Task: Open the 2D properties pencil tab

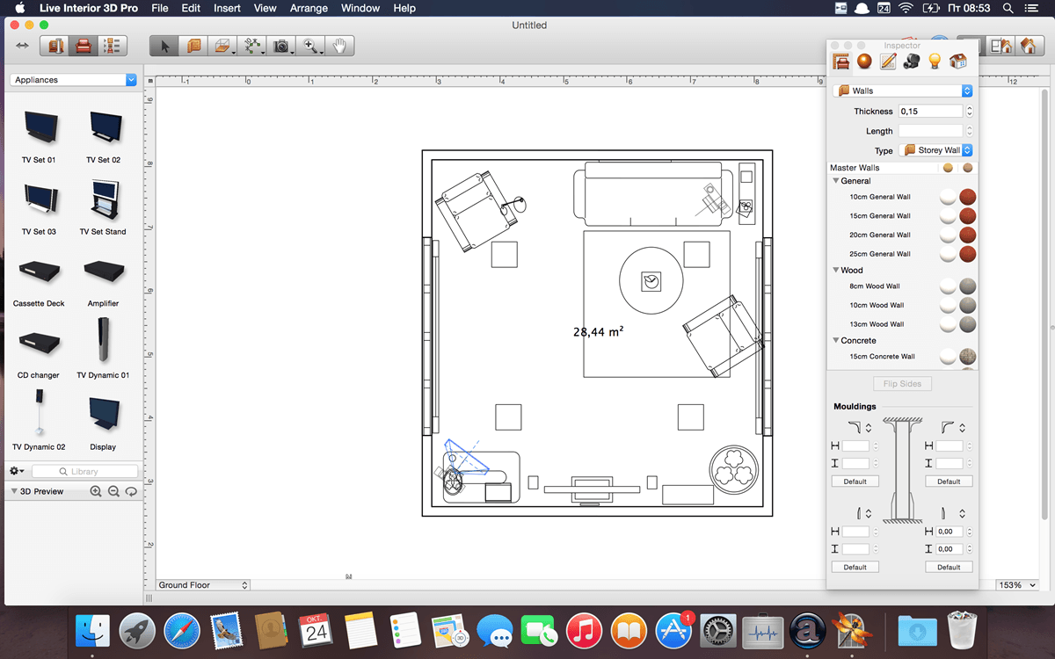Action: click(x=888, y=62)
